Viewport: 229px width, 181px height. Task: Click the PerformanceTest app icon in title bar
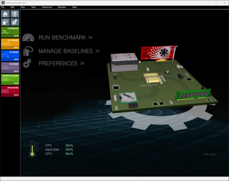(3, 3)
